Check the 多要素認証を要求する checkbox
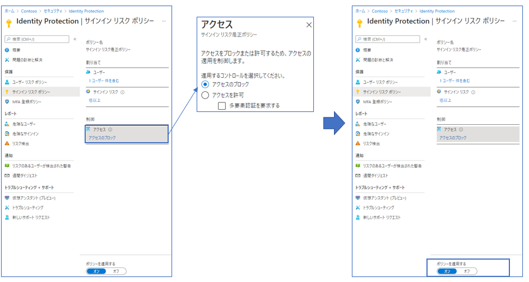This screenshot has width=529, height=282. click(222, 106)
